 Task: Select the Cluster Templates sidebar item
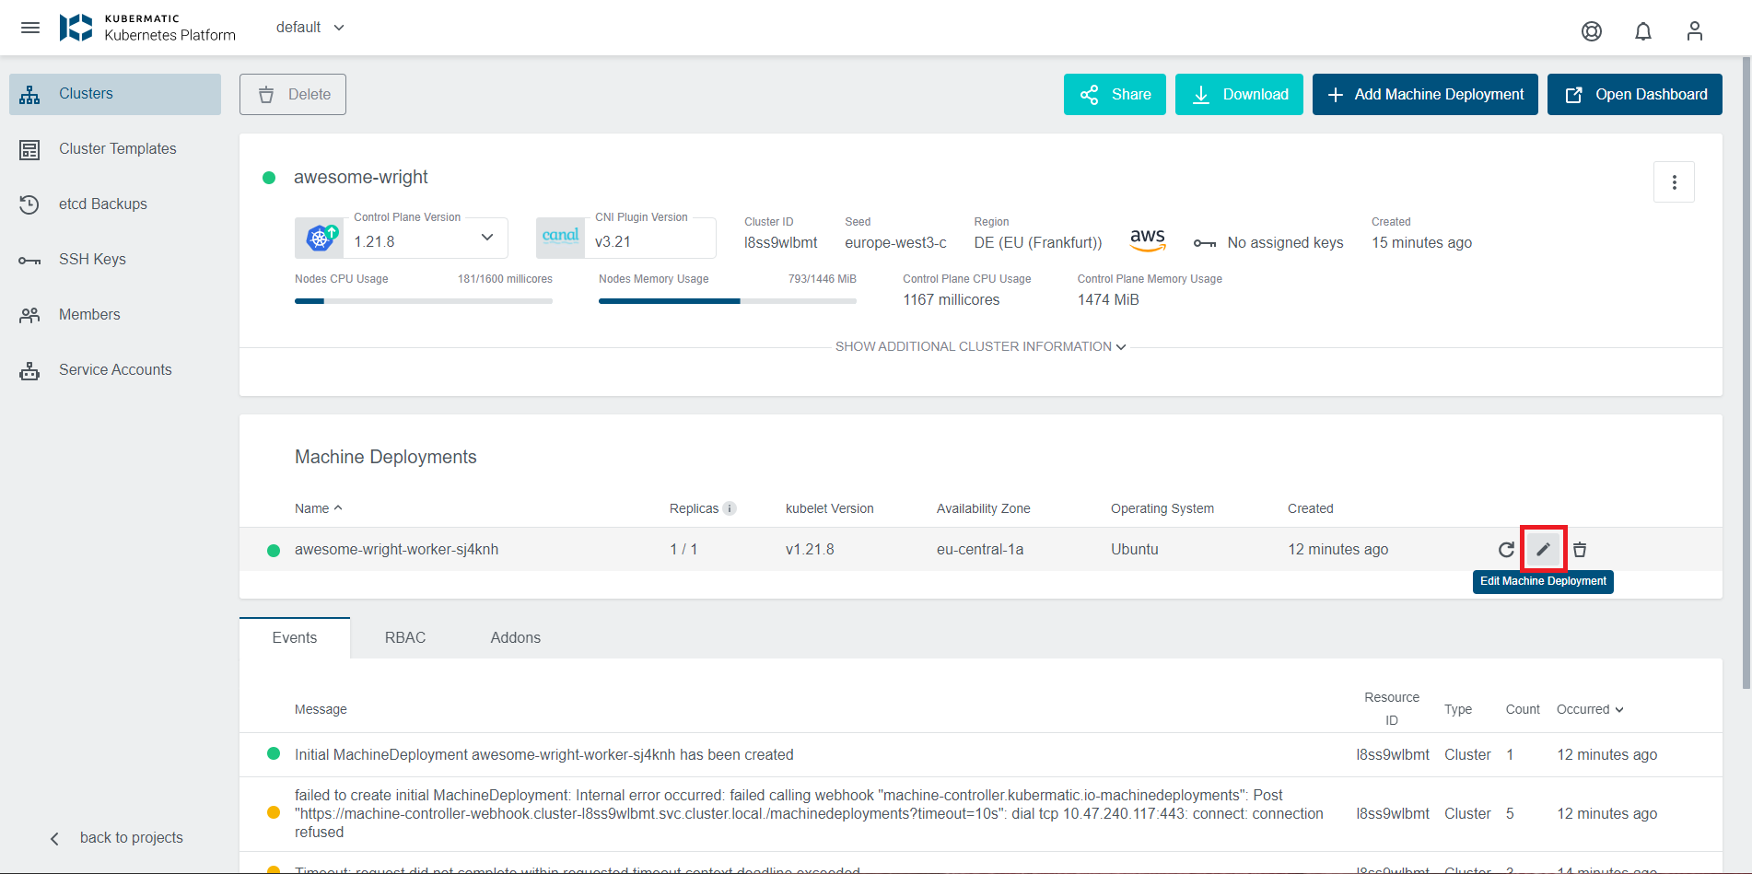pyautogui.click(x=117, y=148)
